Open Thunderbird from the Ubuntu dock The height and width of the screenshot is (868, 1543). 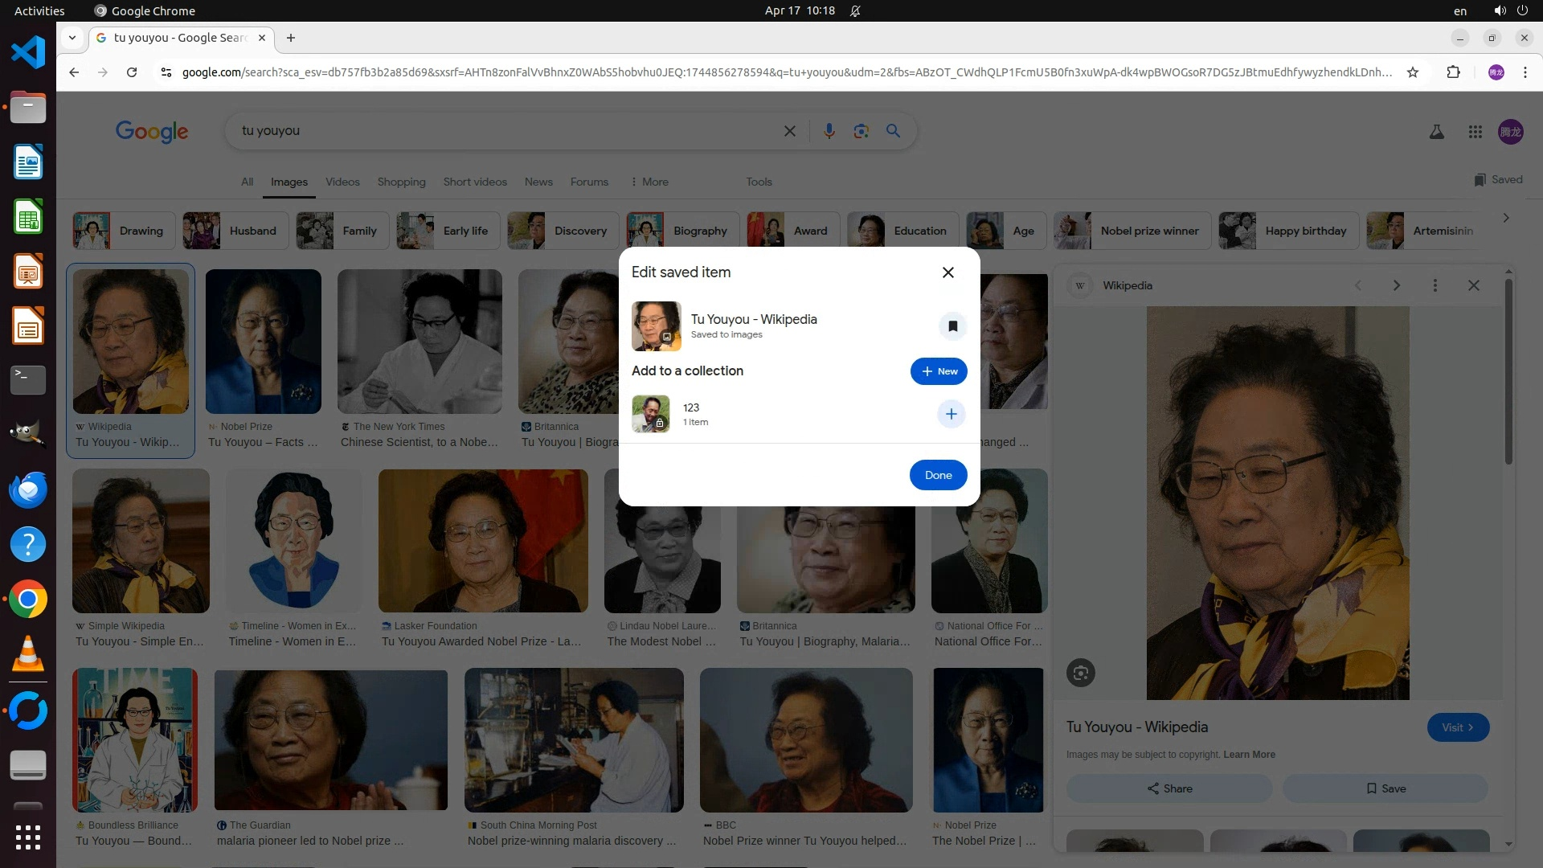[x=28, y=489]
